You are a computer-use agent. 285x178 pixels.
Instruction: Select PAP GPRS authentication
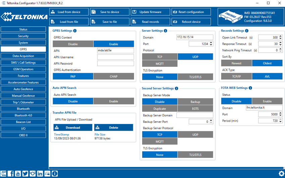coord(73,76)
